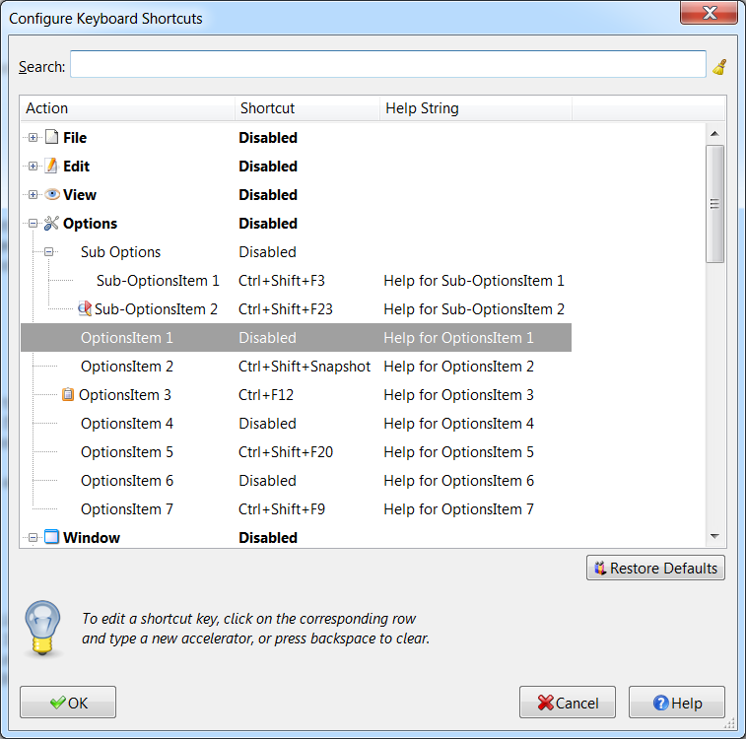Click the OptionsItem 3 icon
The height and width of the screenshot is (739, 746).
pos(68,395)
